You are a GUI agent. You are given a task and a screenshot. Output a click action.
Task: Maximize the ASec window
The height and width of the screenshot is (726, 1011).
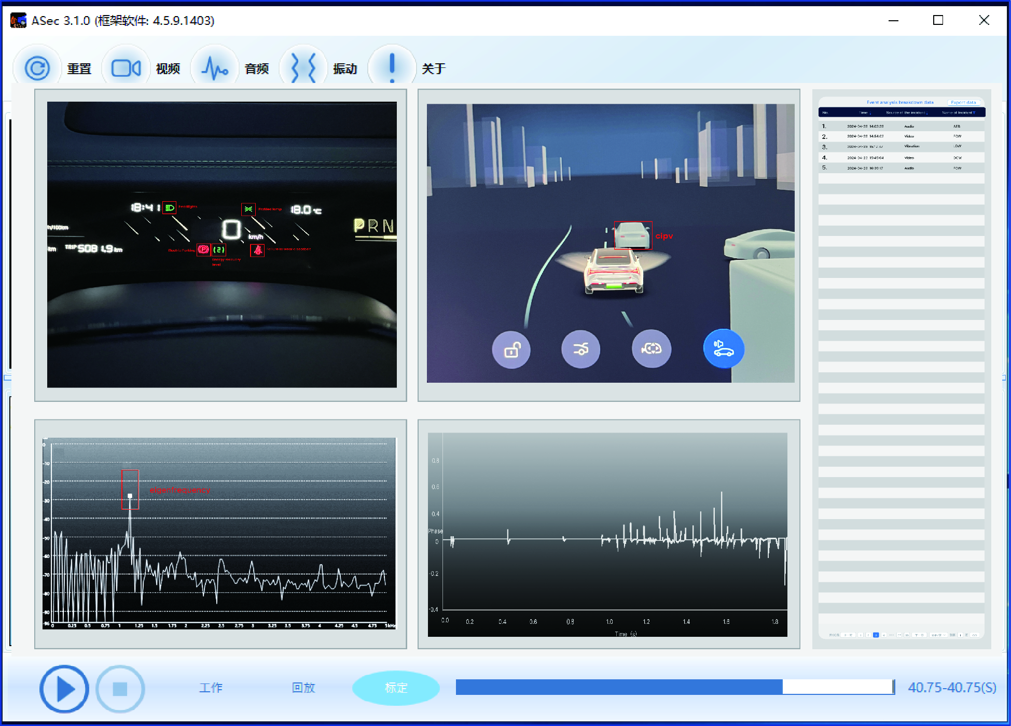(x=938, y=20)
